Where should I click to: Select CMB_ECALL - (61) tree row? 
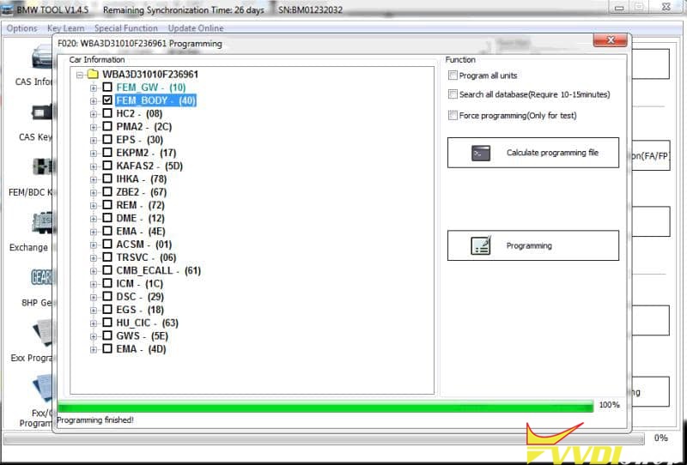pos(158,270)
